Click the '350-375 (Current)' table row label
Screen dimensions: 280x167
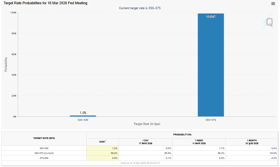tap(44, 153)
